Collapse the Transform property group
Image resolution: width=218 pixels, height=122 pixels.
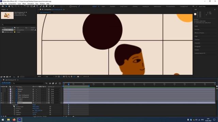(x=11, y=105)
